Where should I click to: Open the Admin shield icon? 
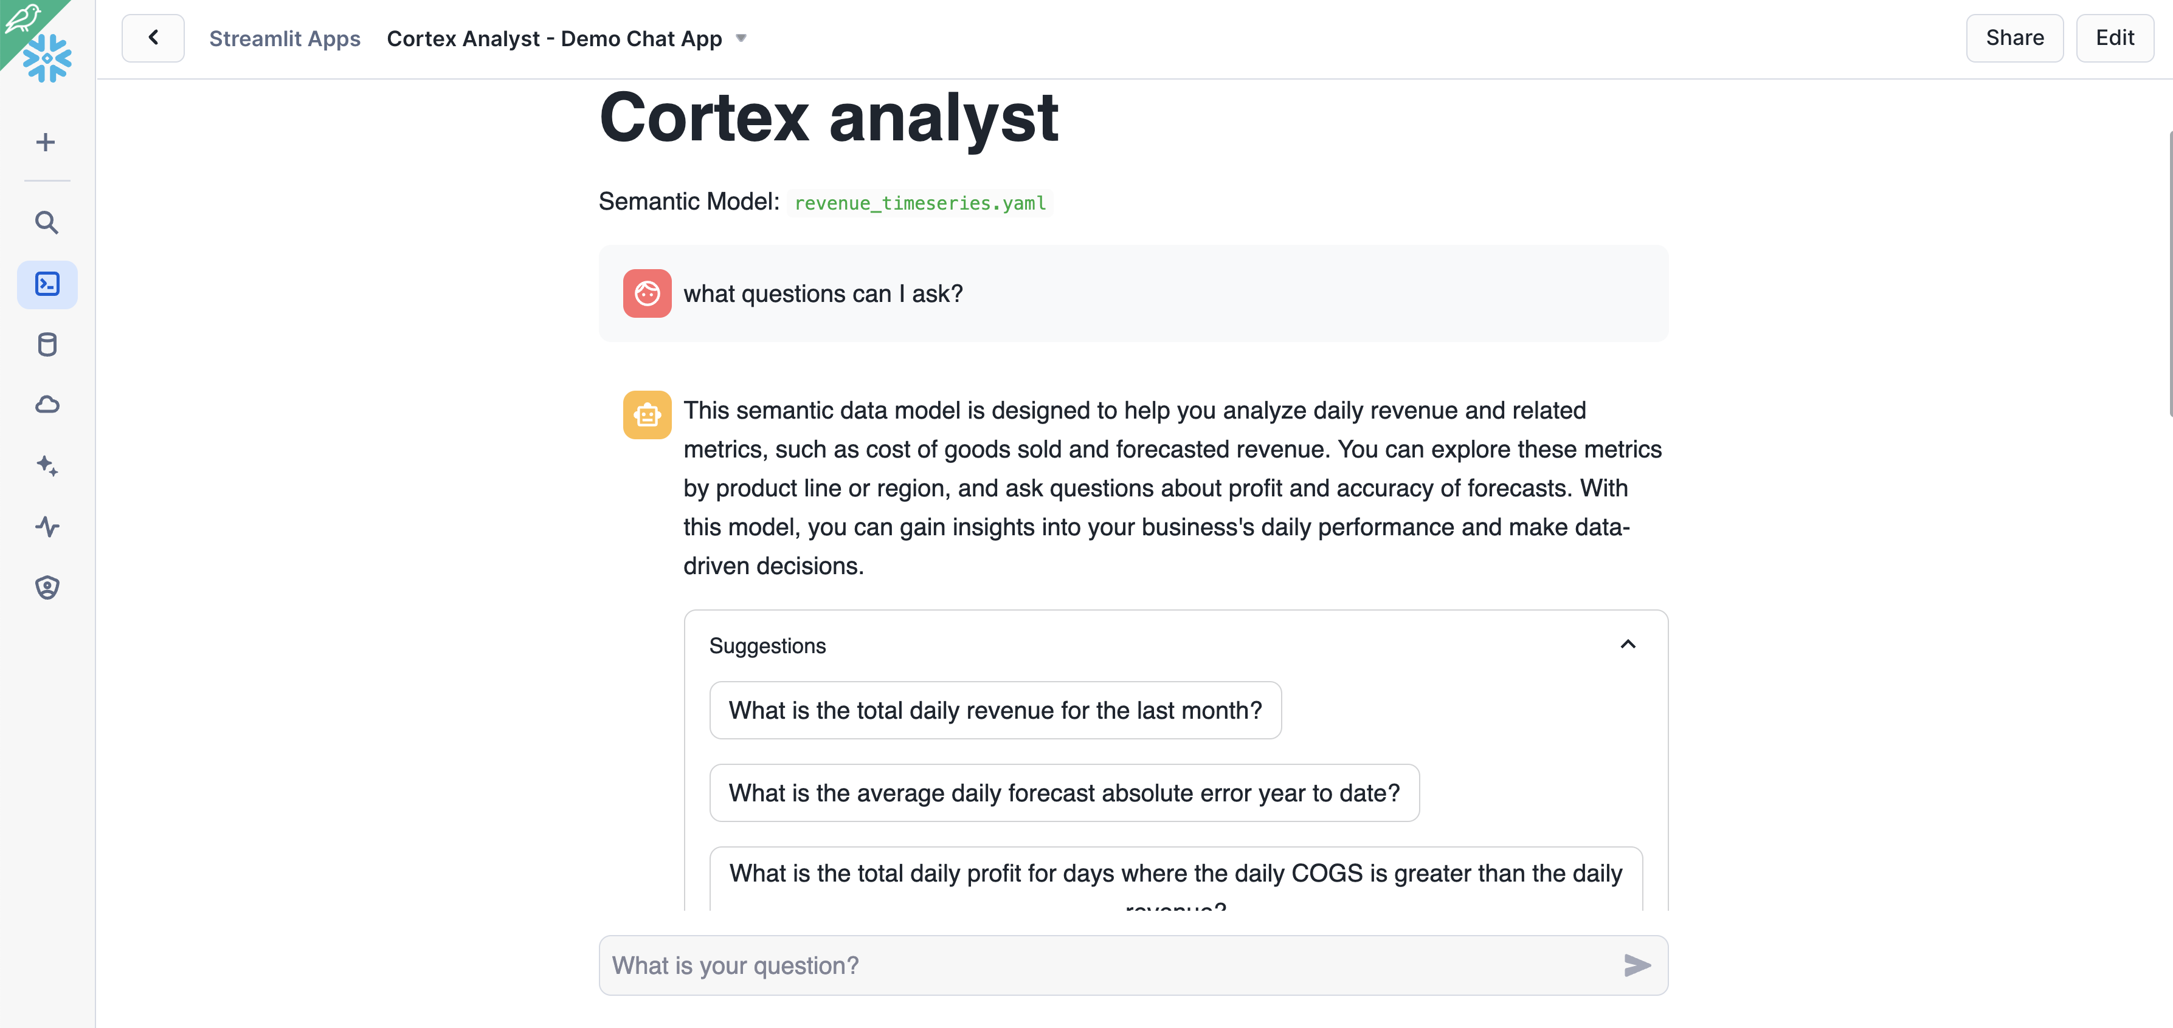point(47,588)
